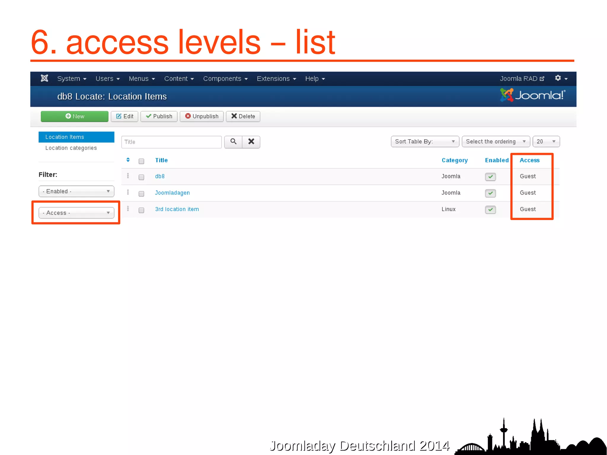Open the settings gear menu
607x455 pixels.
point(561,78)
